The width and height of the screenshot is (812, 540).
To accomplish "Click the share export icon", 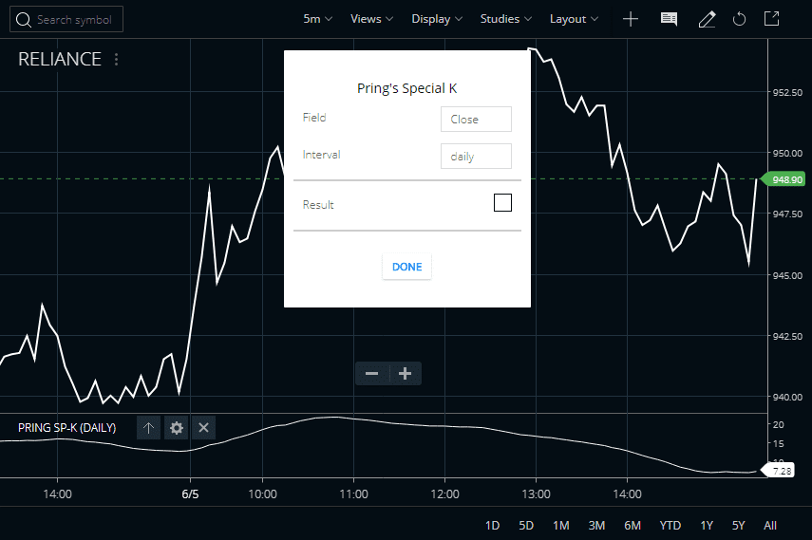I will [x=771, y=19].
